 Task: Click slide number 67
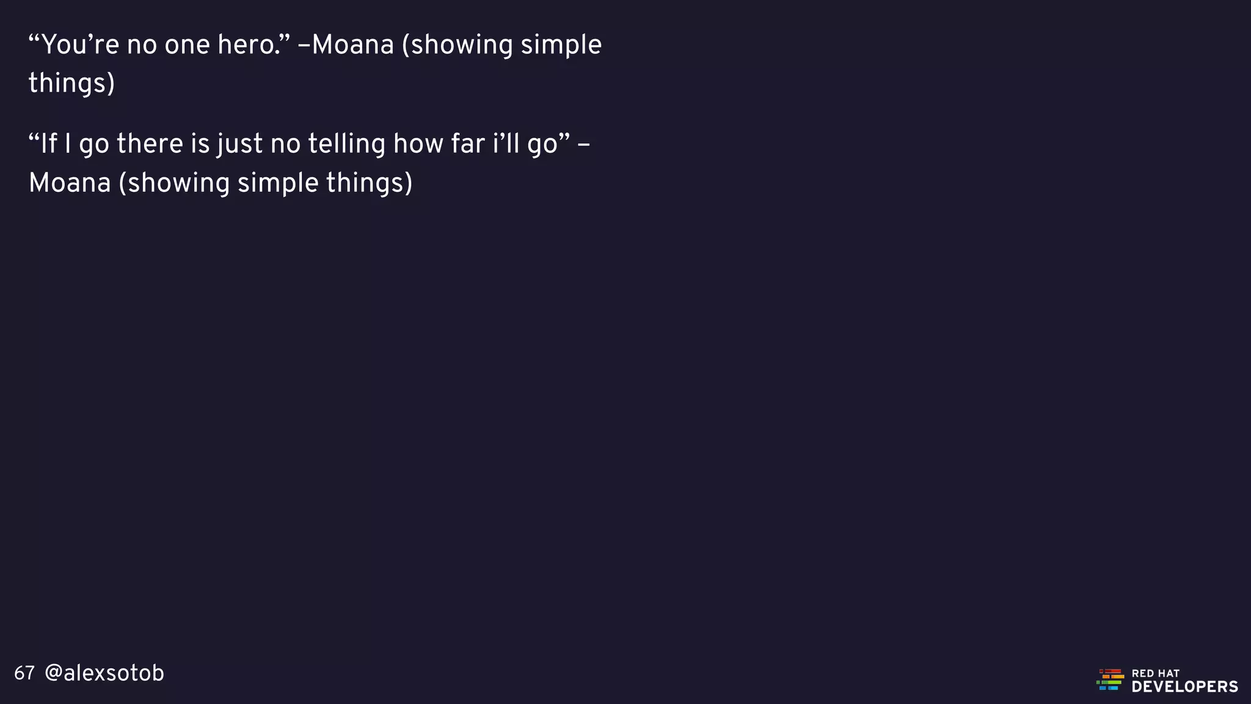(24, 673)
